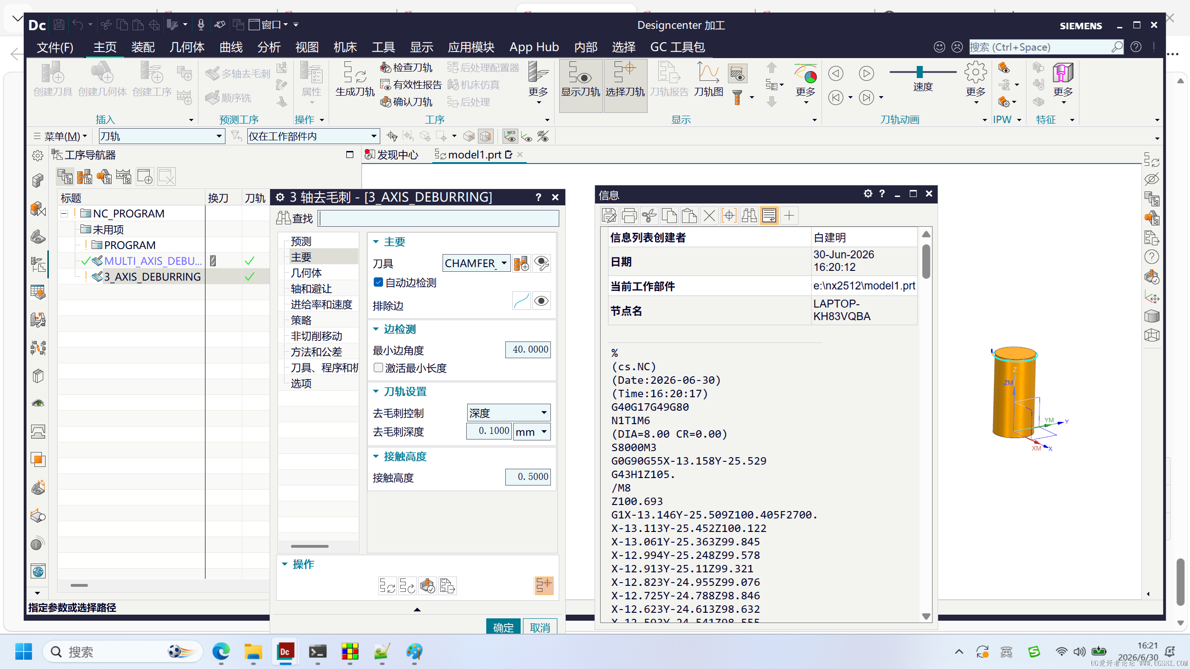Viewport: 1190px width, 669px height.
Task: Toggle Word Wrap icon in the Information window
Action: click(769, 216)
